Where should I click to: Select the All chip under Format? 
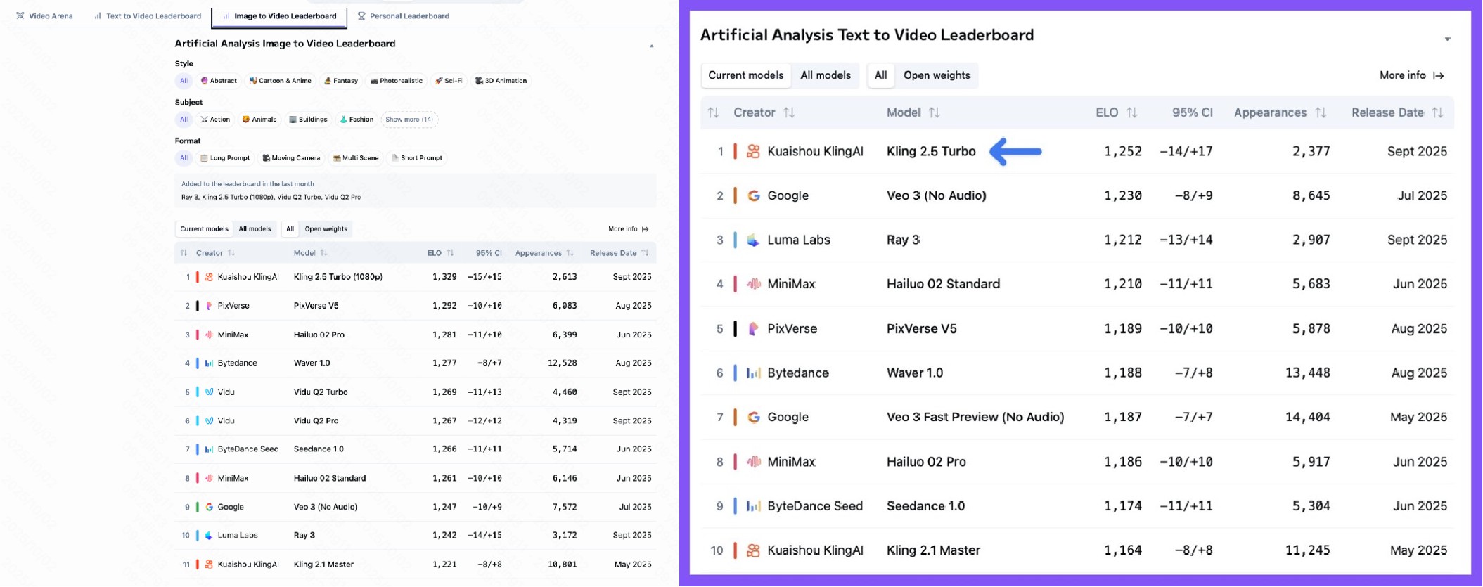coord(184,158)
